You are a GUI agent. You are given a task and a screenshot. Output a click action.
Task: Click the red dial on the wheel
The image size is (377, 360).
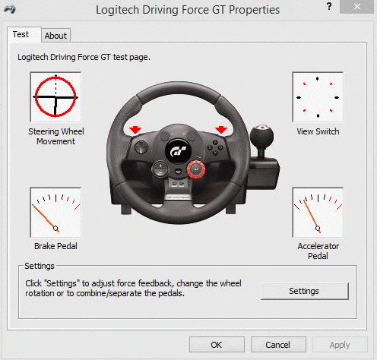[196, 169]
